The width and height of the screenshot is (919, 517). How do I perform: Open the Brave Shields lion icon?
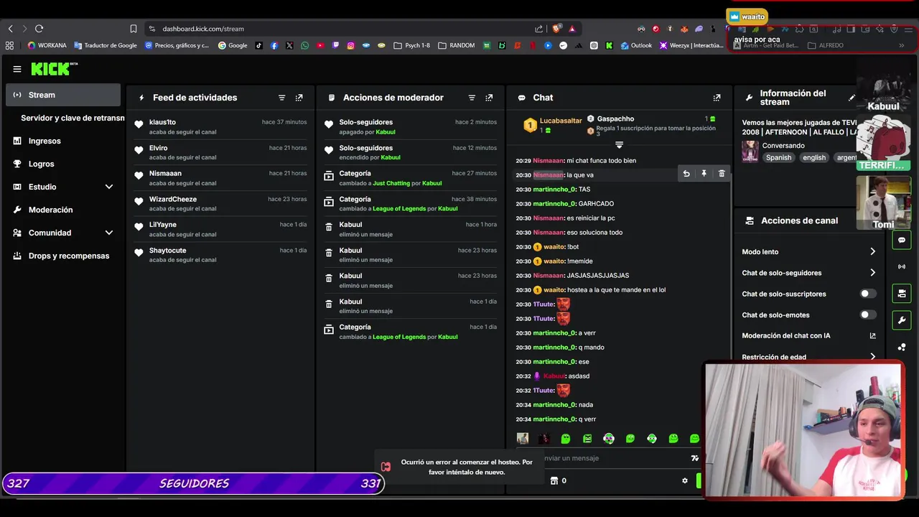click(x=556, y=29)
